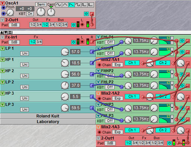Open slope dropdown on FltHP3 filter
191x147 pixels.
click(172, 108)
